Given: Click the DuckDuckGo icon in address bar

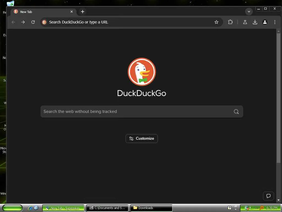Looking at the screenshot, I should (44, 22).
